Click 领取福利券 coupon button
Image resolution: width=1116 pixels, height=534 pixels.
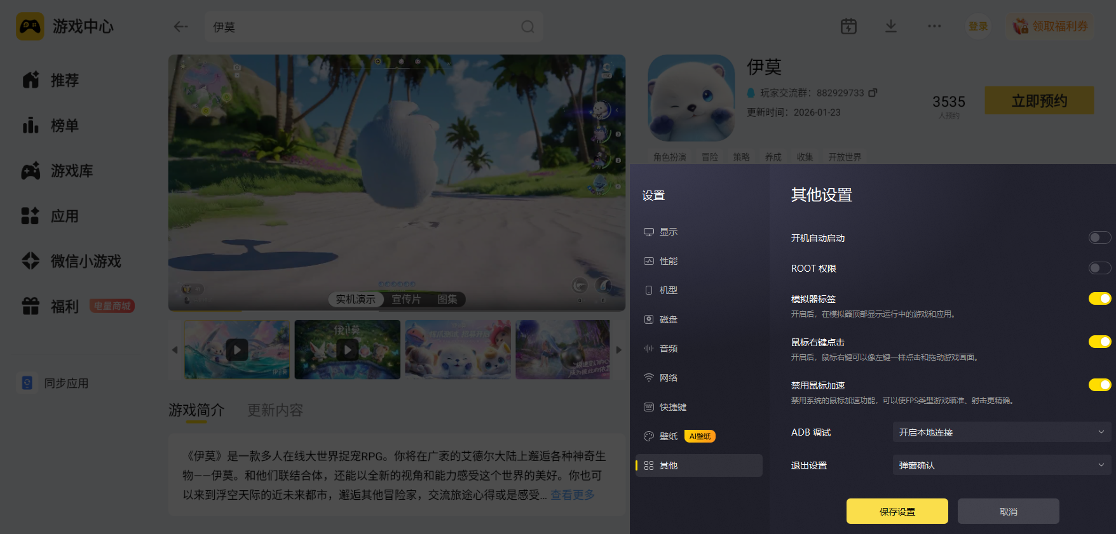tap(1050, 26)
